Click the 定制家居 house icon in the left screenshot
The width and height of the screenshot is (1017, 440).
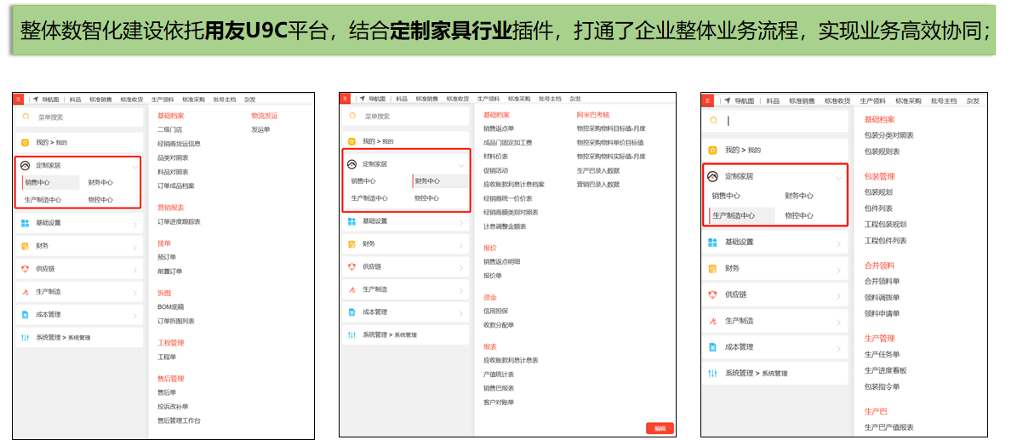pos(26,165)
